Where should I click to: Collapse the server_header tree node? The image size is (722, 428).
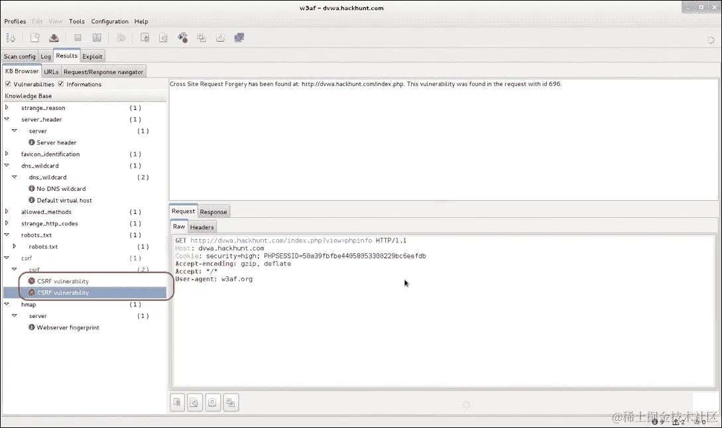point(7,119)
